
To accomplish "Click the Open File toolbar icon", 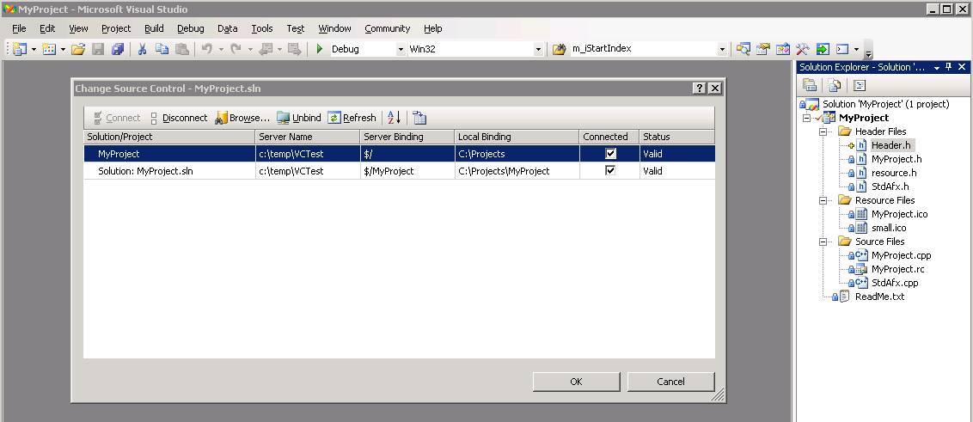I will (78, 49).
